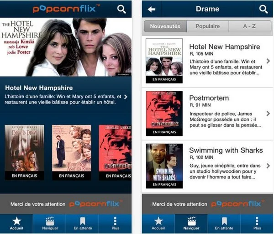Open the En attente bookmark tab on the Drame screen
This screenshot has width=274, height=234.
pos(224,224)
